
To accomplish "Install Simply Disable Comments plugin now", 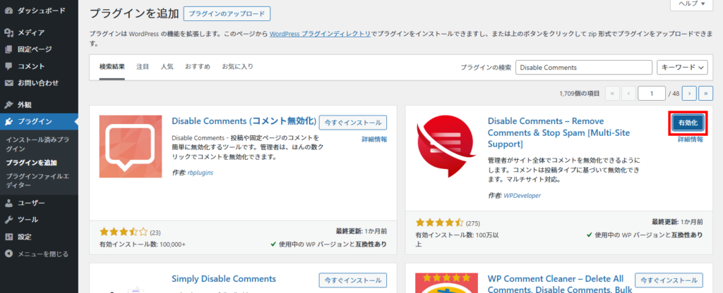I will pos(353,280).
